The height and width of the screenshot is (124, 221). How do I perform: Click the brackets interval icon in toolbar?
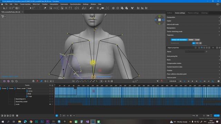(x=70, y=8)
